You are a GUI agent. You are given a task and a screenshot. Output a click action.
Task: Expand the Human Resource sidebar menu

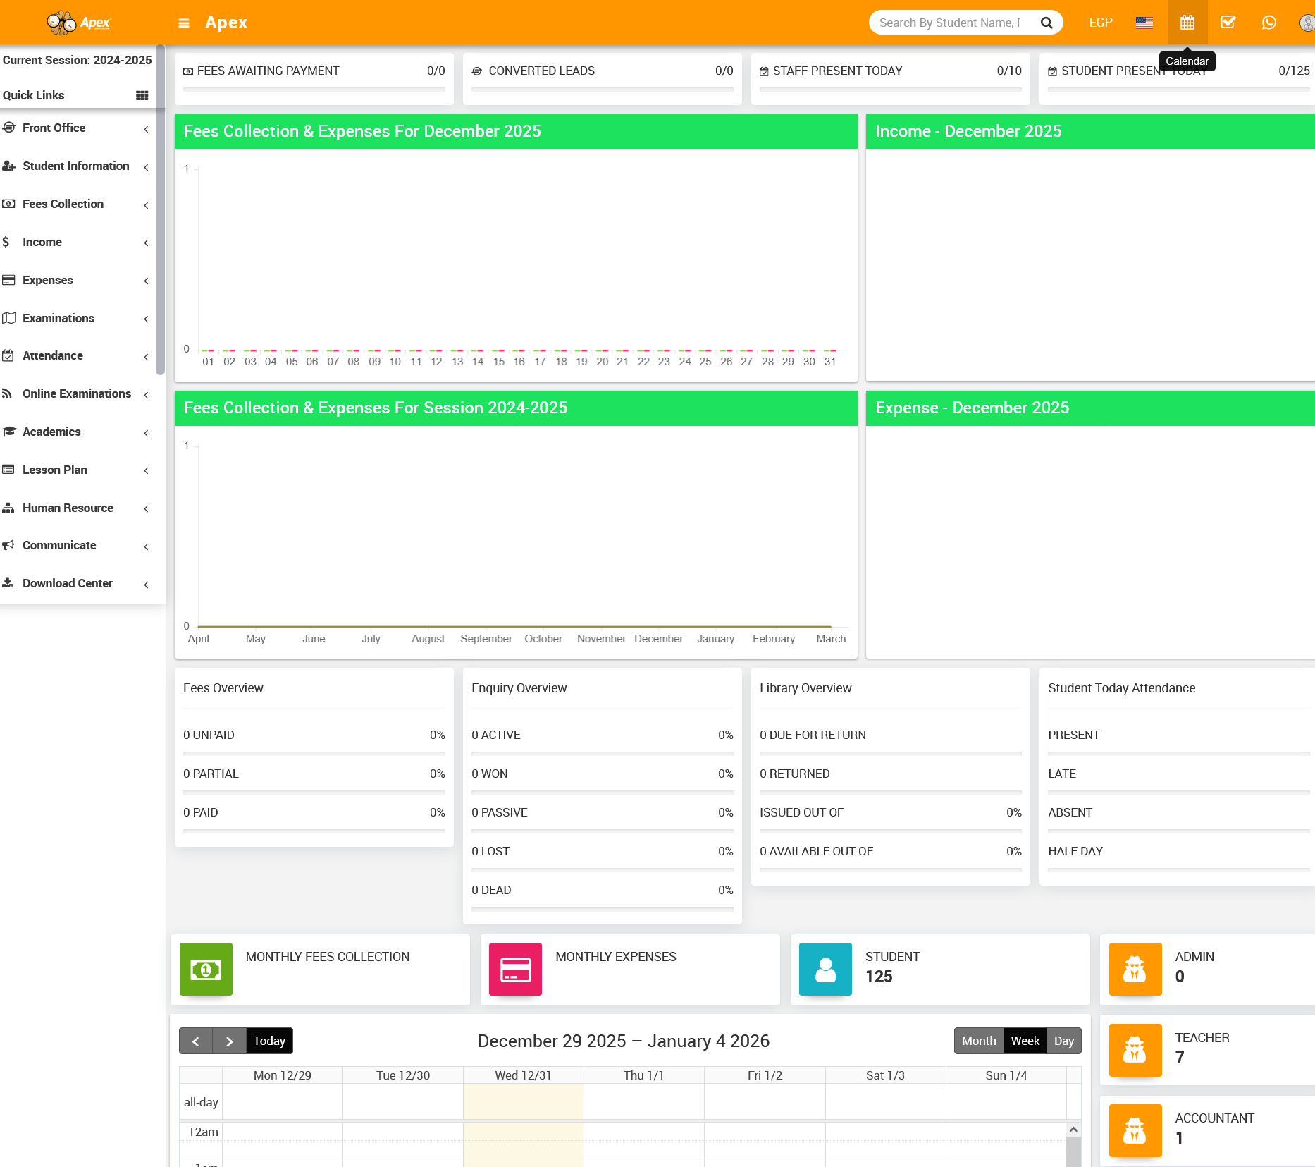(x=68, y=508)
